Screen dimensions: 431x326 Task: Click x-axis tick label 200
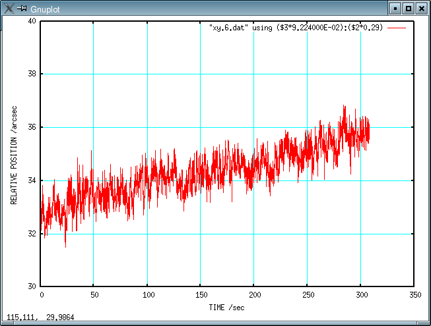click(x=255, y=295)
